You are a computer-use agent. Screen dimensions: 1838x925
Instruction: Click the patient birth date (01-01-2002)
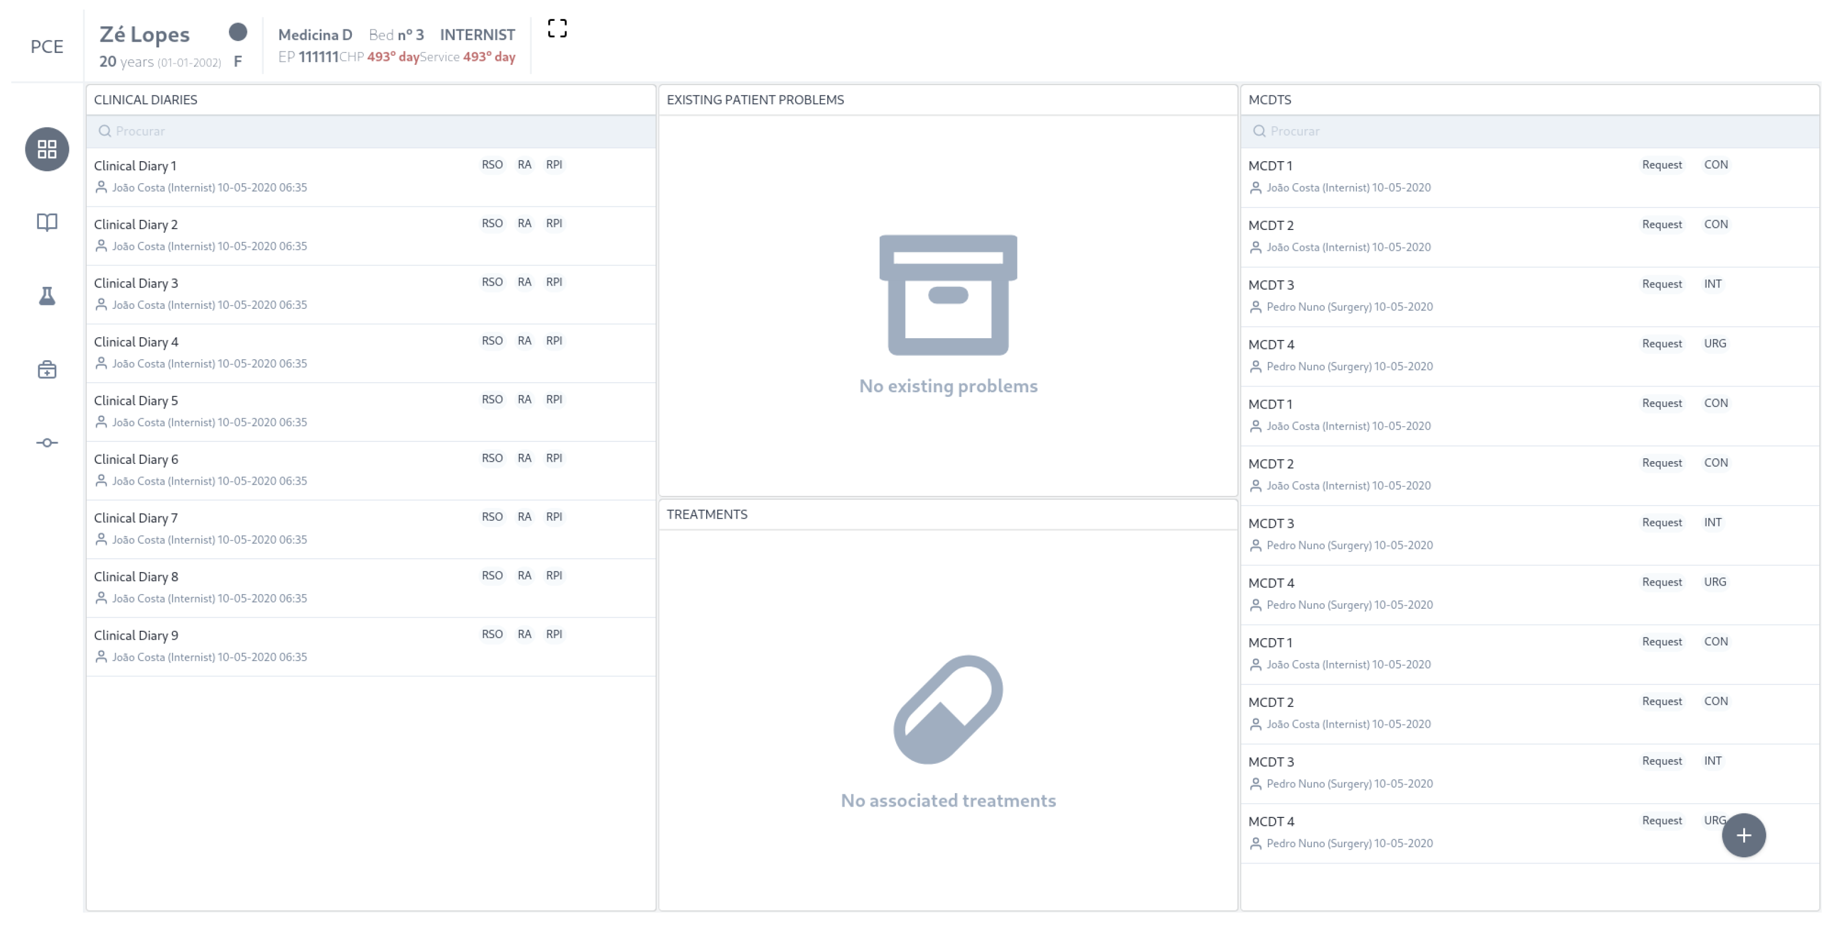point(189,63)
